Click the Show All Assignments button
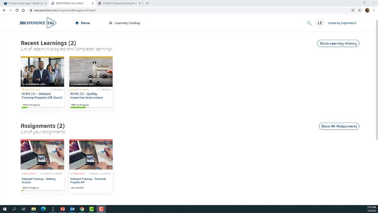The image size is (378, 213). click(339, 126)
